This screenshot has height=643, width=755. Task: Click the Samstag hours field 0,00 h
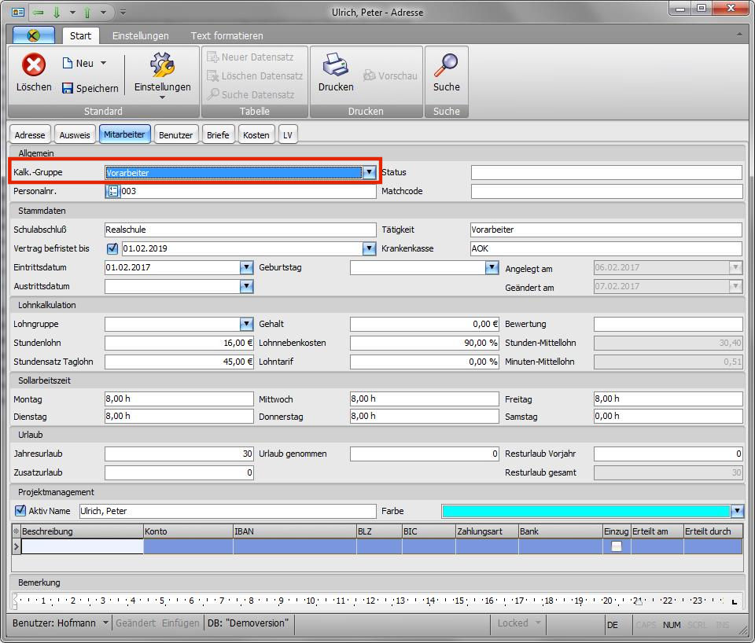coord(668,416)
